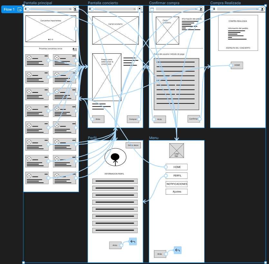
Task: Select NOTIFICACIONES in the Menu frame
Action: tap(177, 184)
